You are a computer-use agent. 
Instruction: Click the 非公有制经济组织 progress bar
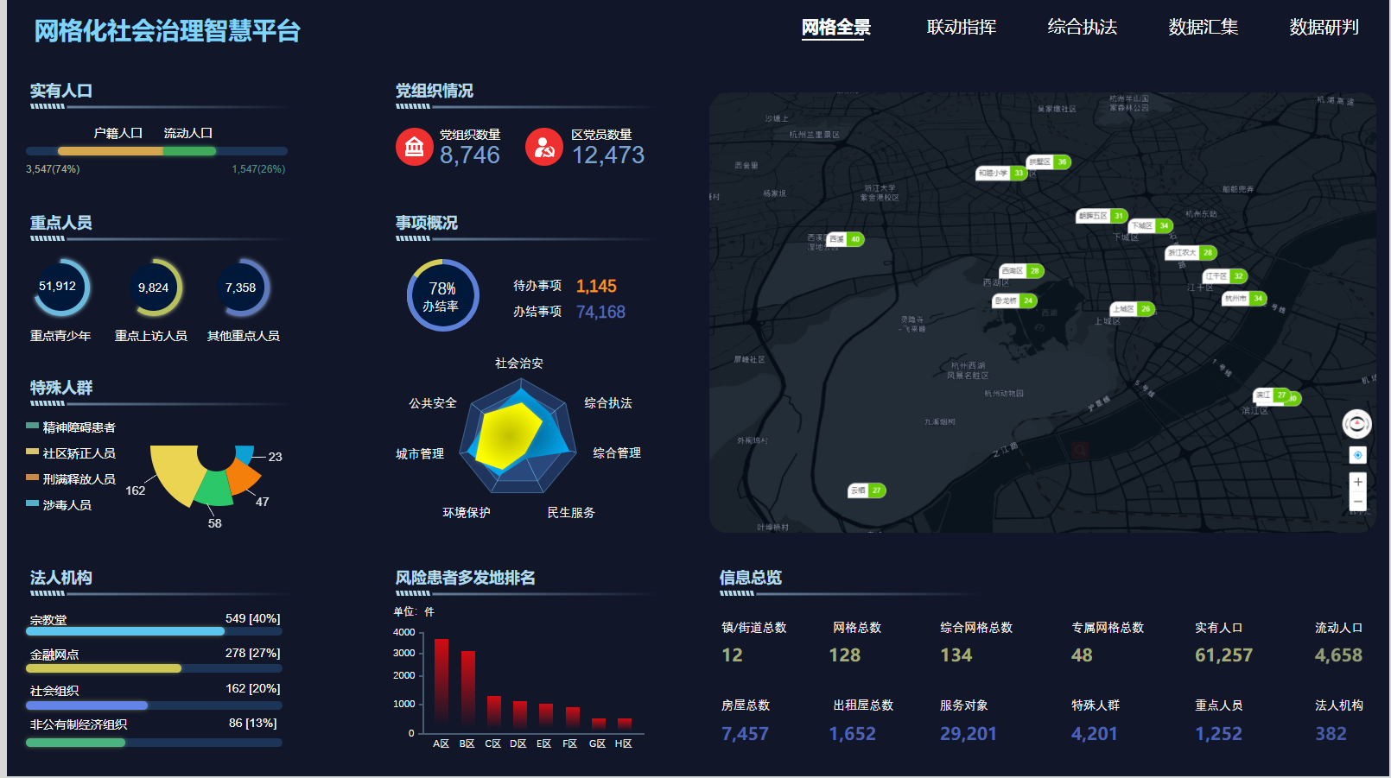pyautogui.click(x=155, y=743)
